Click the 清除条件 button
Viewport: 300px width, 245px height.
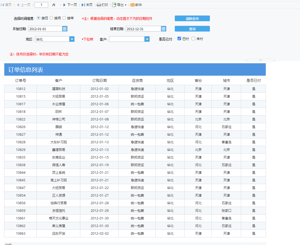click(192, 18)
